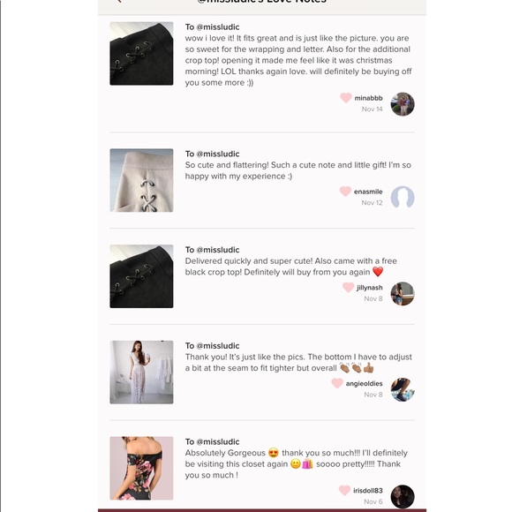Open angieoldies' profile avatar

click(x=403, y=389)
